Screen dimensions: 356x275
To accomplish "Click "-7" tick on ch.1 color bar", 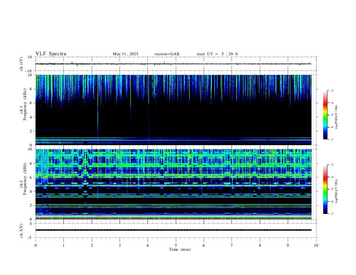I will point(331,140).
